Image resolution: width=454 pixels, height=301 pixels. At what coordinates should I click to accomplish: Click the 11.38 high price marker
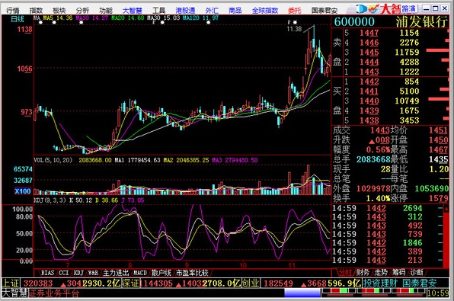pos(294,29)
